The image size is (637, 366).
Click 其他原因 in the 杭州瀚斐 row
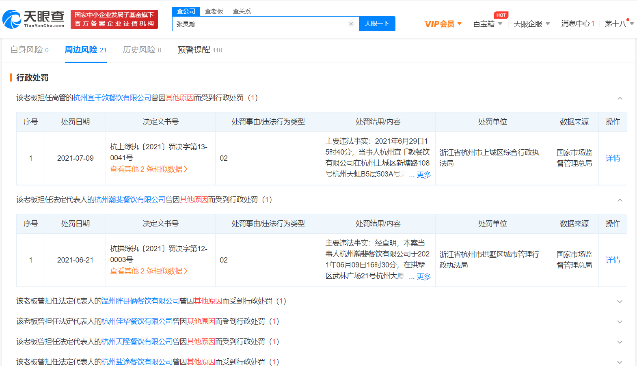coord(194,200)
